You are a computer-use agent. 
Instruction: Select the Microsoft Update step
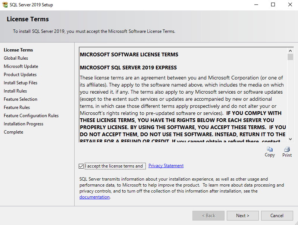click(21, 66)
